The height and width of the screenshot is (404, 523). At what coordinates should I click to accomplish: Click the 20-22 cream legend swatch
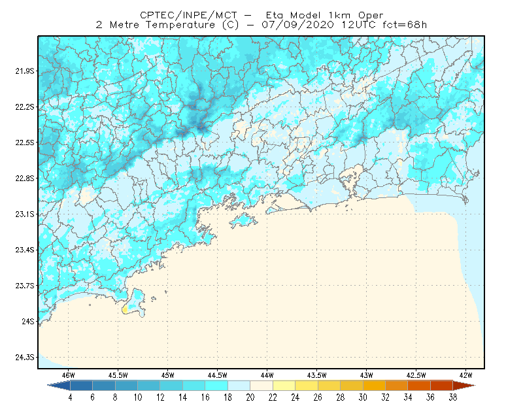click(x=261, y=386)
